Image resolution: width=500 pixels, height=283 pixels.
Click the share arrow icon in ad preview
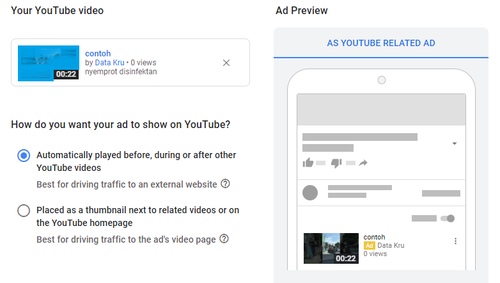363,163
